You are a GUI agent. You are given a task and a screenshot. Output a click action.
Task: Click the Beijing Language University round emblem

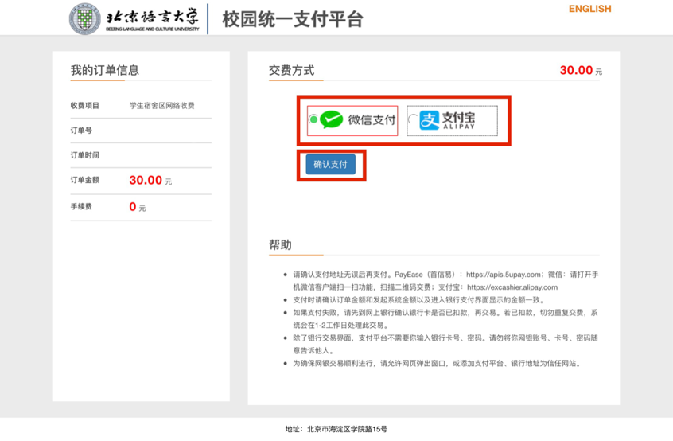[x=85, y=20]
